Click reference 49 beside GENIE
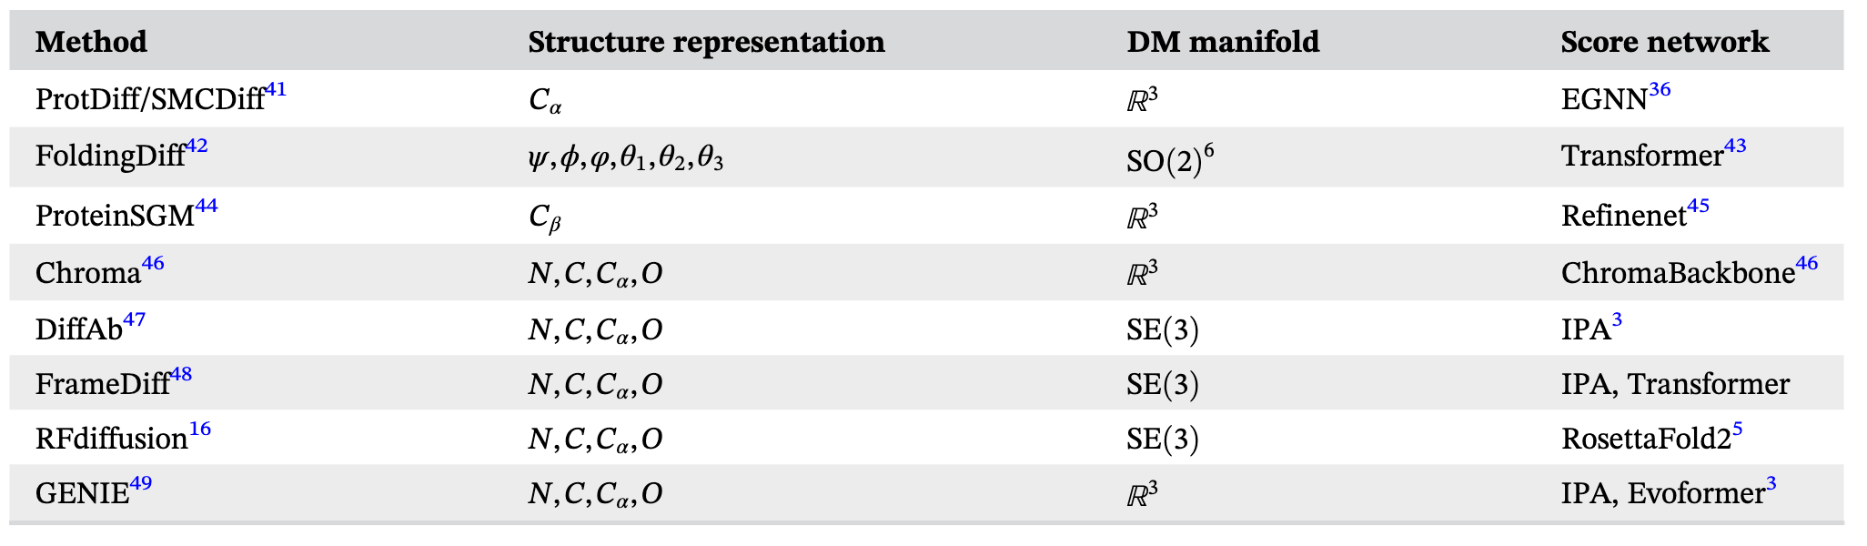The image size is (1867, 546). click(x=141, y=484)
